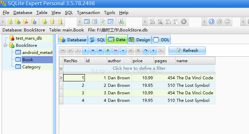Click the hierarchy view icon with green star

tap(121, 22)
